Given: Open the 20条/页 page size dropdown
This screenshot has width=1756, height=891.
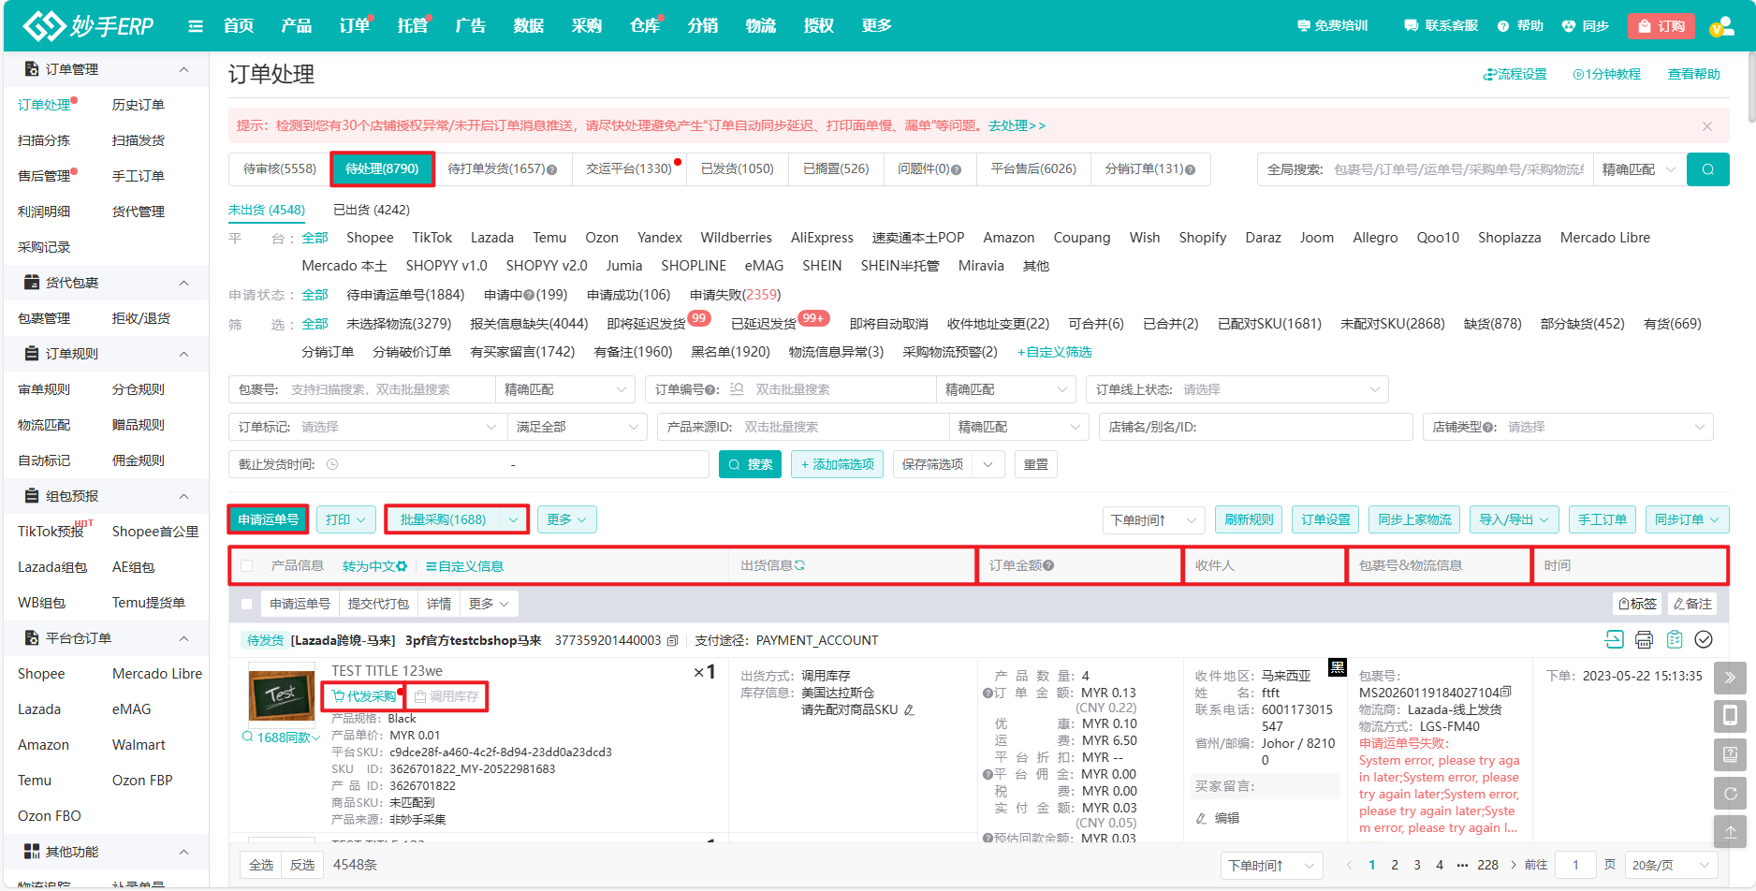Looking at the screenshot, I should pos(1669,865).
